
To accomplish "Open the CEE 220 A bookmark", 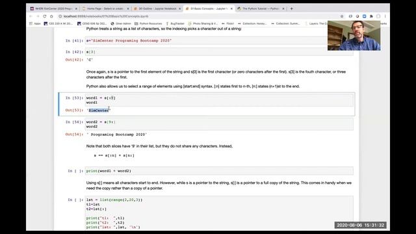I will (x=58, y=23).
